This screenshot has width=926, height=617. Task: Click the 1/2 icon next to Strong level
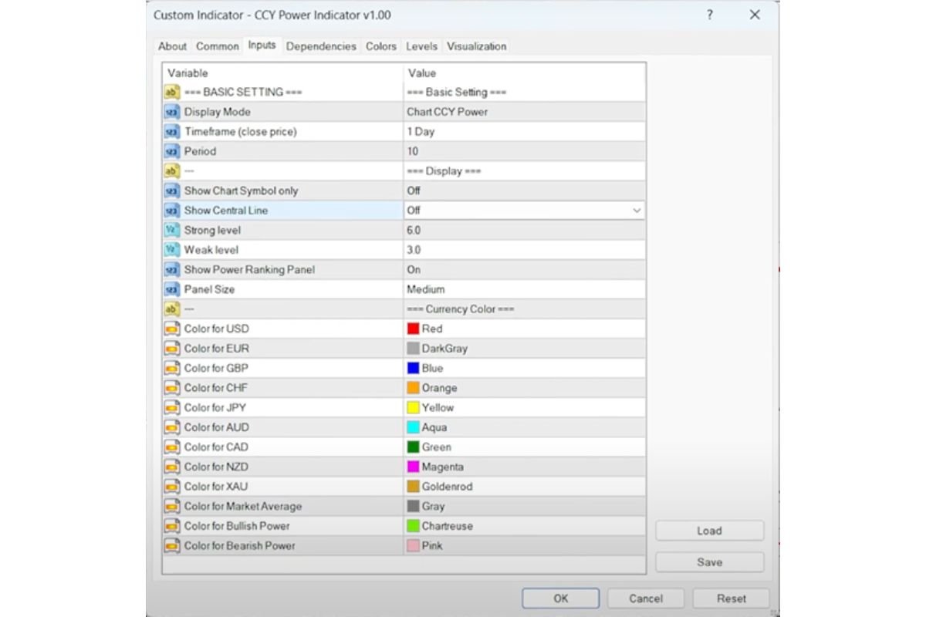coord(171,230)
